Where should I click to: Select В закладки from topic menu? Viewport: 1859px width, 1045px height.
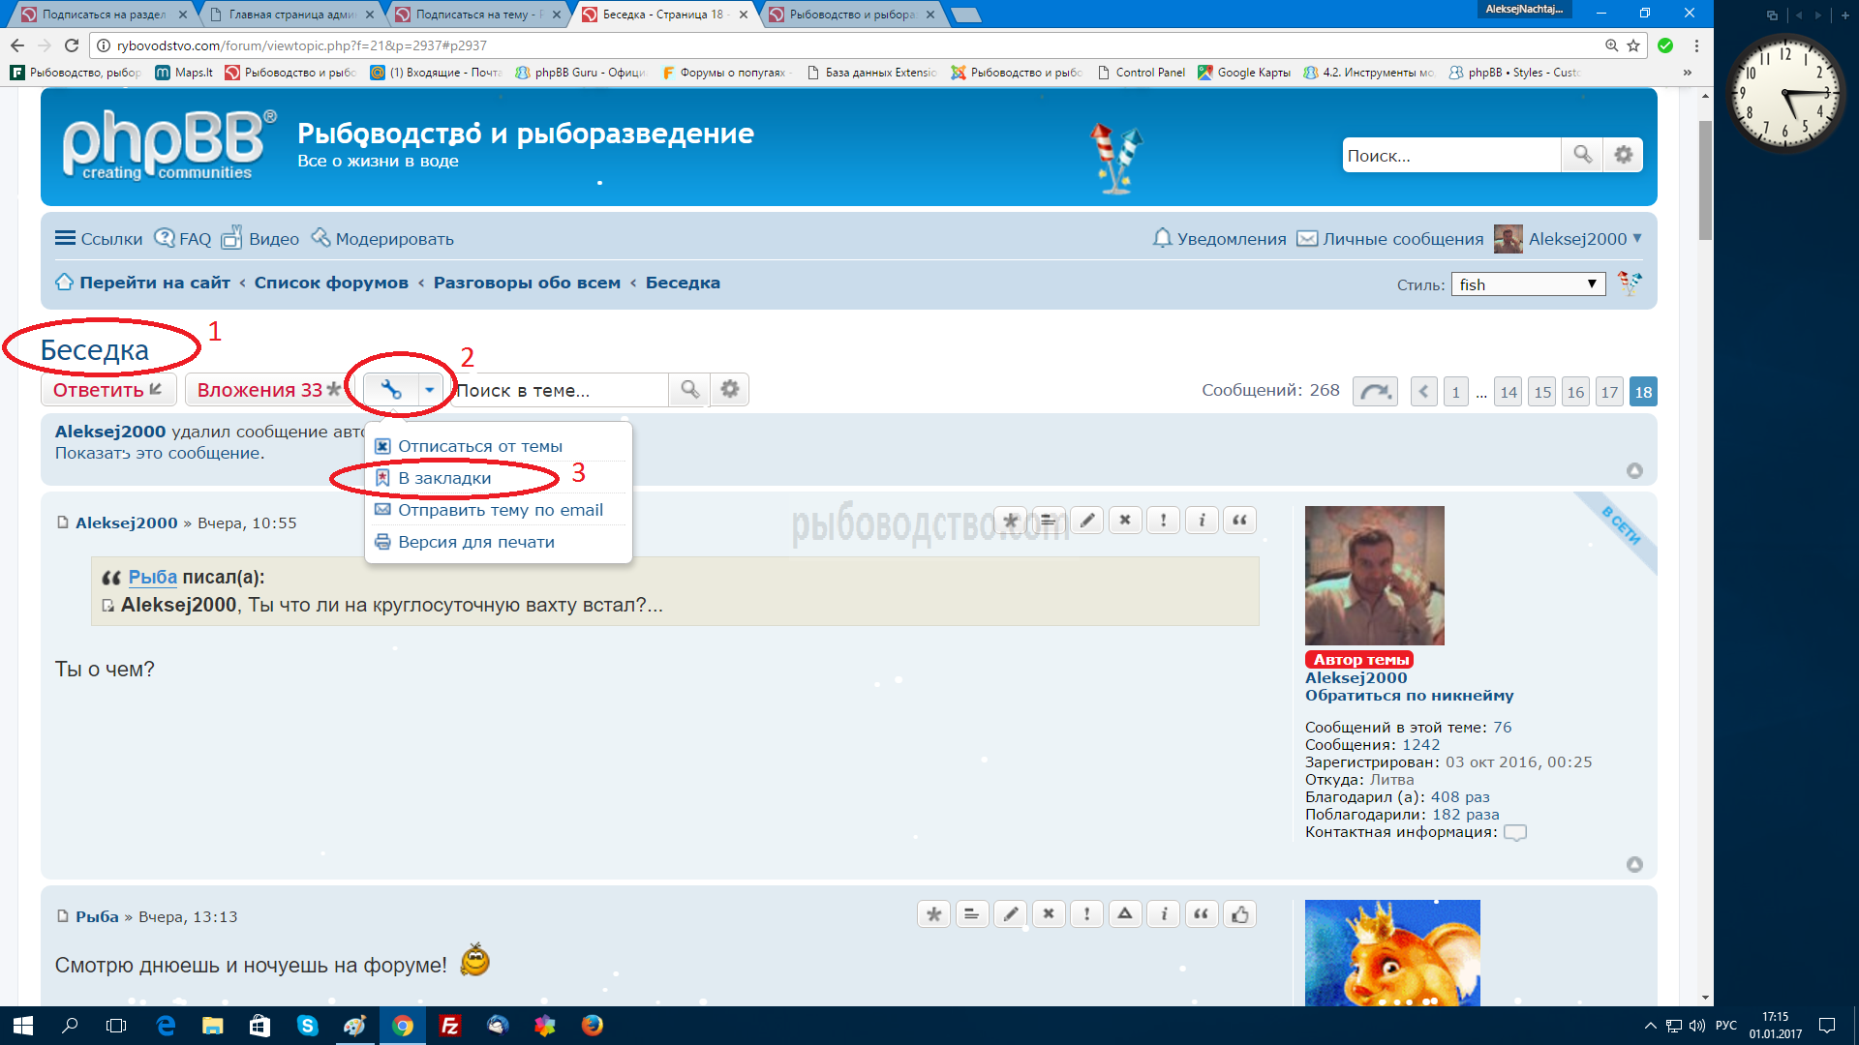[x=444, y=478]
